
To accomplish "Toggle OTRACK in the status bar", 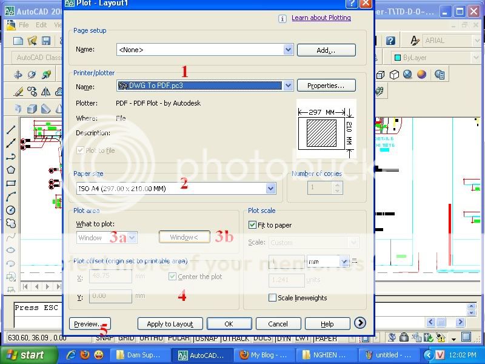I will 236,338.
